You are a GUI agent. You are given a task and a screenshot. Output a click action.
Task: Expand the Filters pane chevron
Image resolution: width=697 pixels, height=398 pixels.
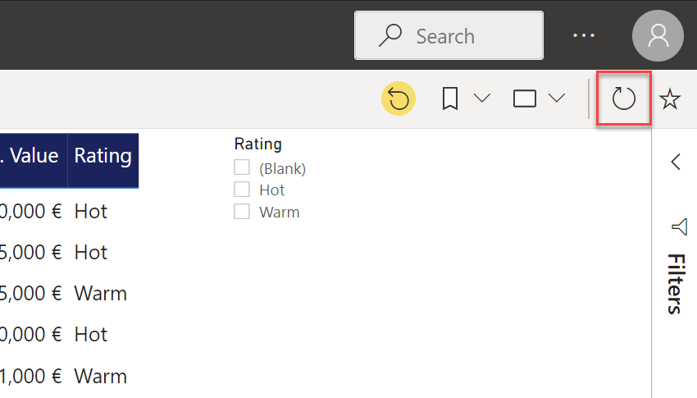click(676, 162)
